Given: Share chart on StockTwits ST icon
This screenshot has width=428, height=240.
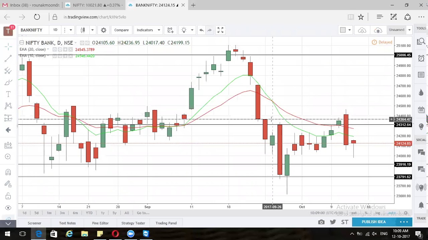Looking at the screenshot, I should click(345, 222).
